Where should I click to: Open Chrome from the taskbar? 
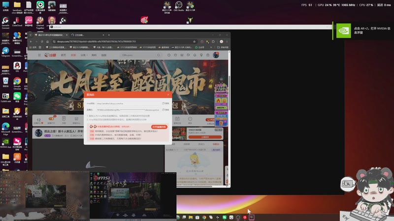tap(204, 217)
